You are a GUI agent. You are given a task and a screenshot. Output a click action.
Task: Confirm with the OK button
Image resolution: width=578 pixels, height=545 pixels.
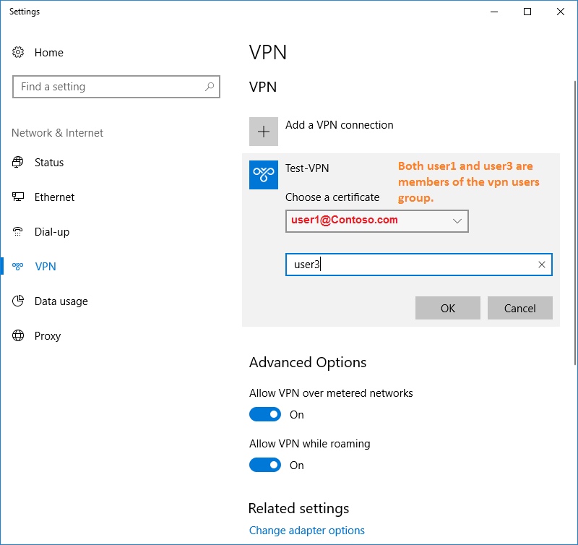coord(448,308)
